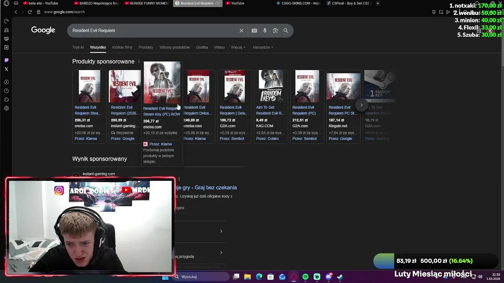Switch to the CSFloat tab

tap(350, 3)
